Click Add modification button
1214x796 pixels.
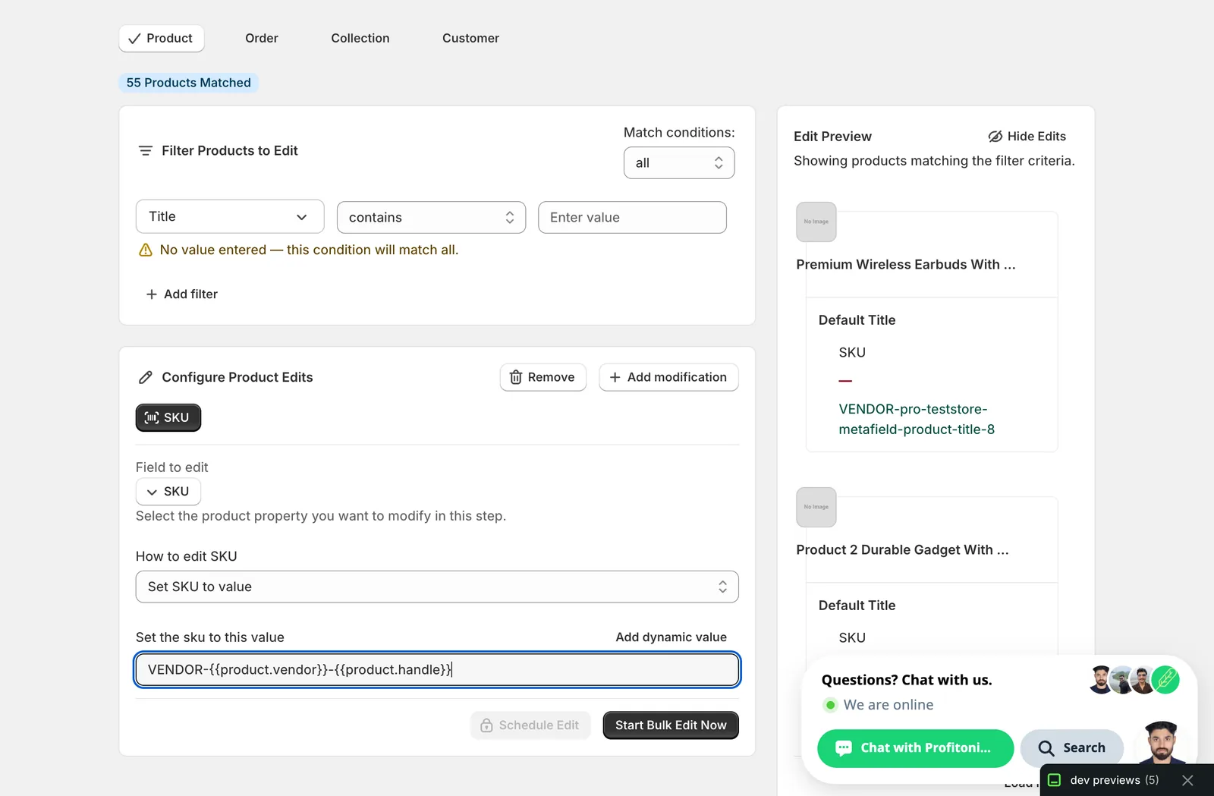click(668, 377)
